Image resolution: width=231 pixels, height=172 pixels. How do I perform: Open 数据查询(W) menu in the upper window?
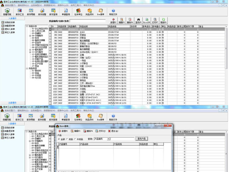pyautogui.click(x=50, y=5)
